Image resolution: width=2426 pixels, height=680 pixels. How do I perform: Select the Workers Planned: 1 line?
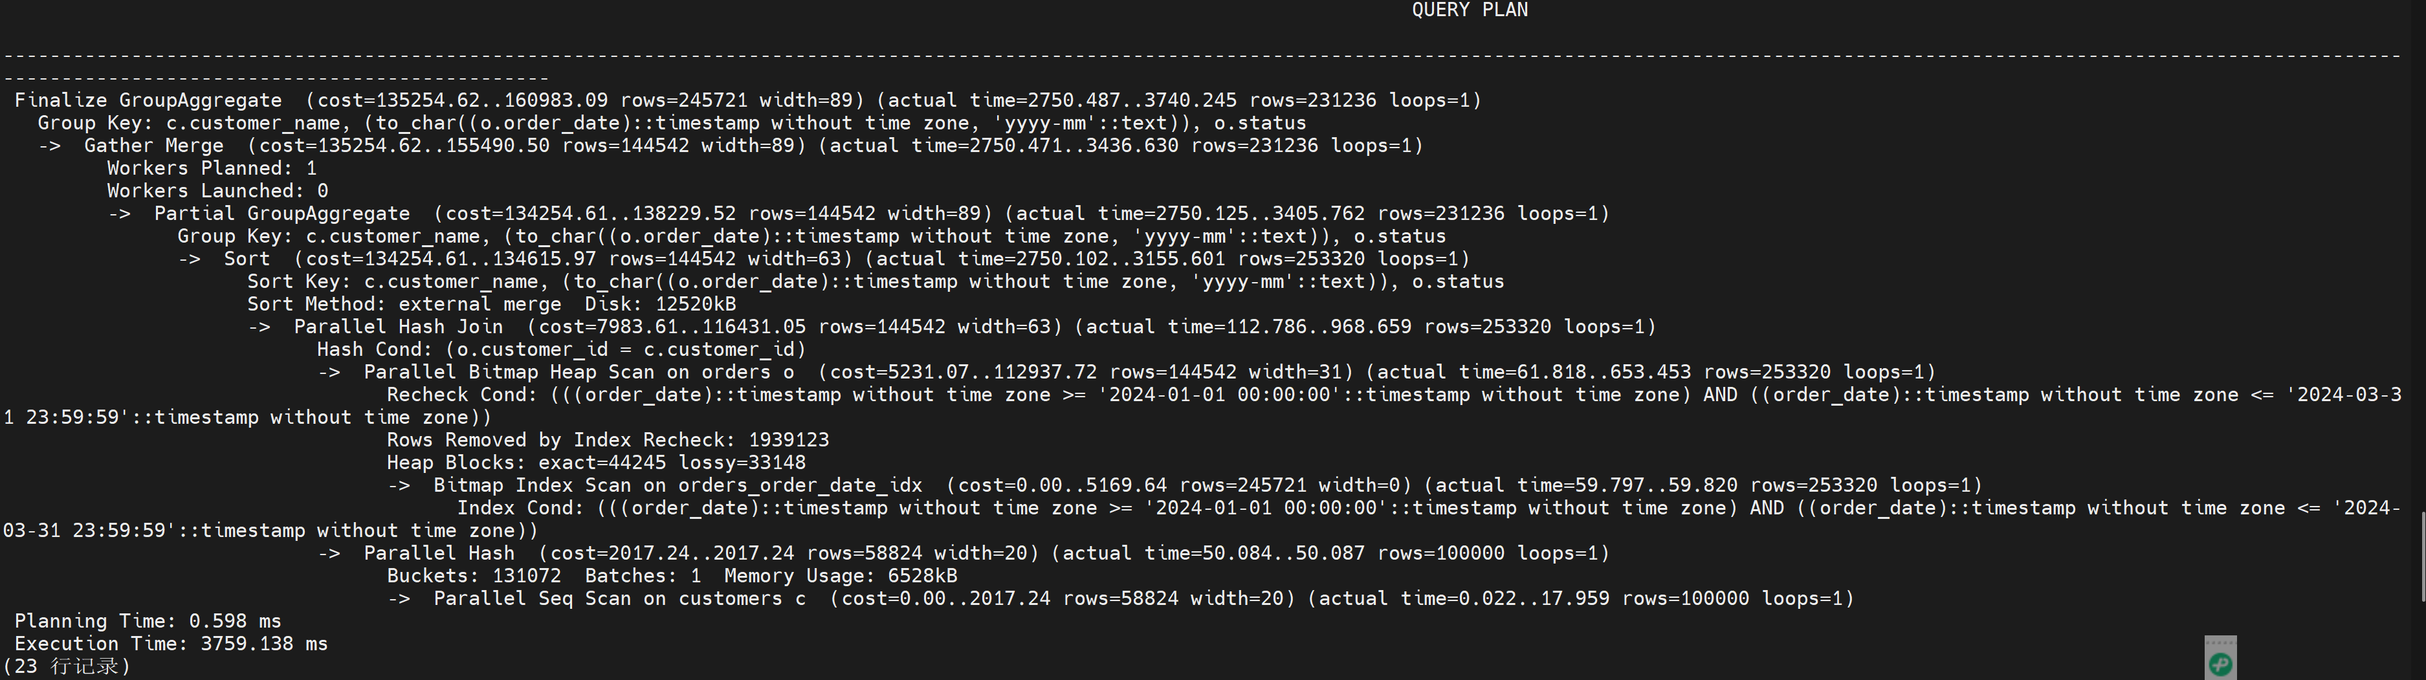click(x=211, y=169)
